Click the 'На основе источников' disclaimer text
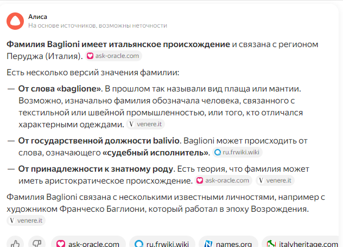The image size is (343, 247). click(x=98, y=25)
